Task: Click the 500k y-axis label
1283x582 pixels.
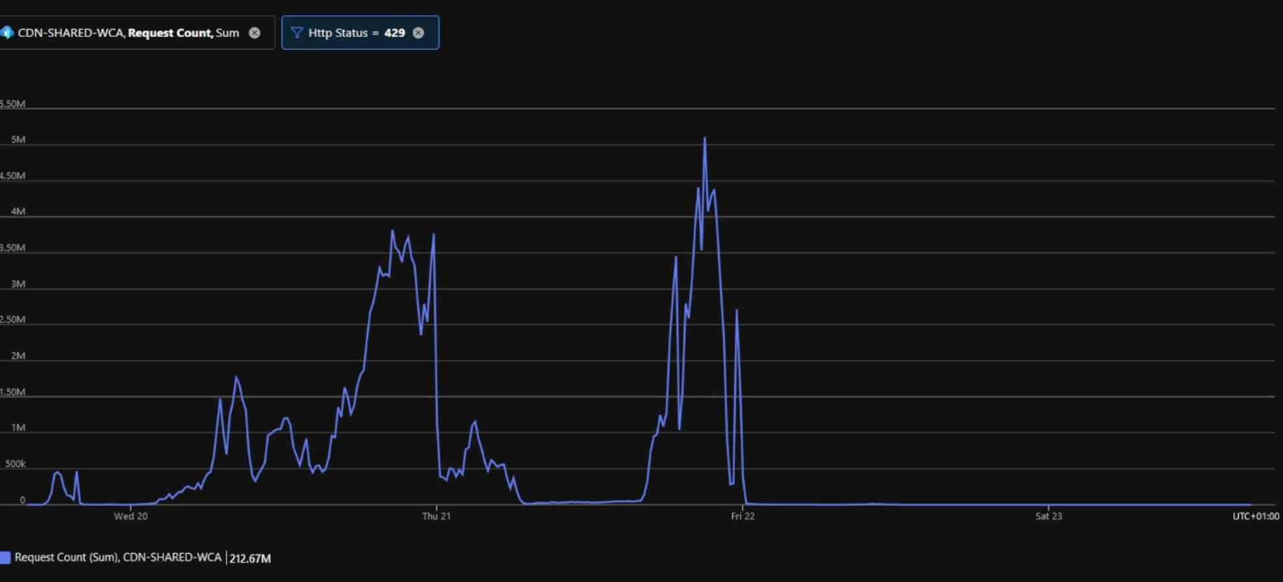Action: tap(15, 464)
